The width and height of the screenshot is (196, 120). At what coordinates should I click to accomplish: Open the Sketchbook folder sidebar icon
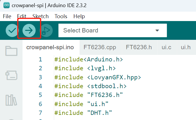11,51
